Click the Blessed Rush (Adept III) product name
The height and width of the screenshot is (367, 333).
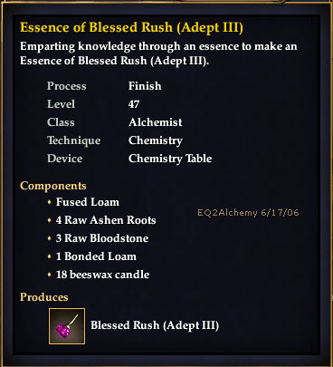(155, 325)
